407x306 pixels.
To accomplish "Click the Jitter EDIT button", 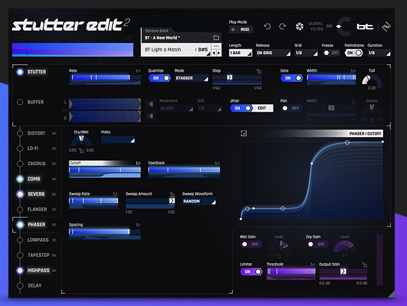I will 261,108.
